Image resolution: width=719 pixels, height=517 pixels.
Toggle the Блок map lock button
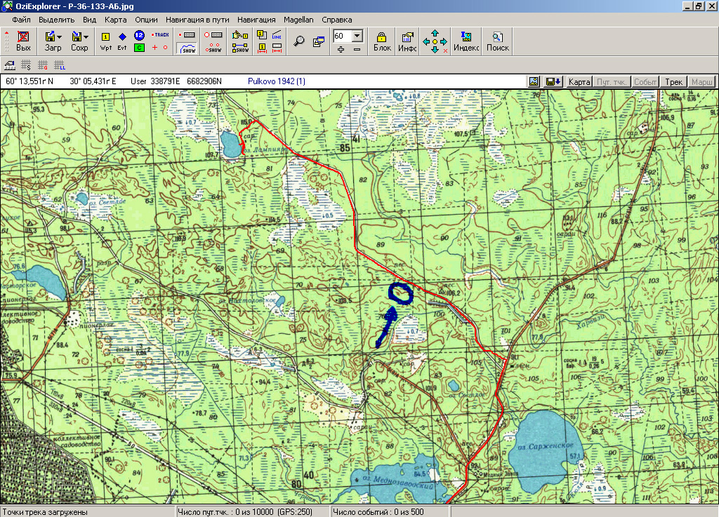[x=382, y=41]
